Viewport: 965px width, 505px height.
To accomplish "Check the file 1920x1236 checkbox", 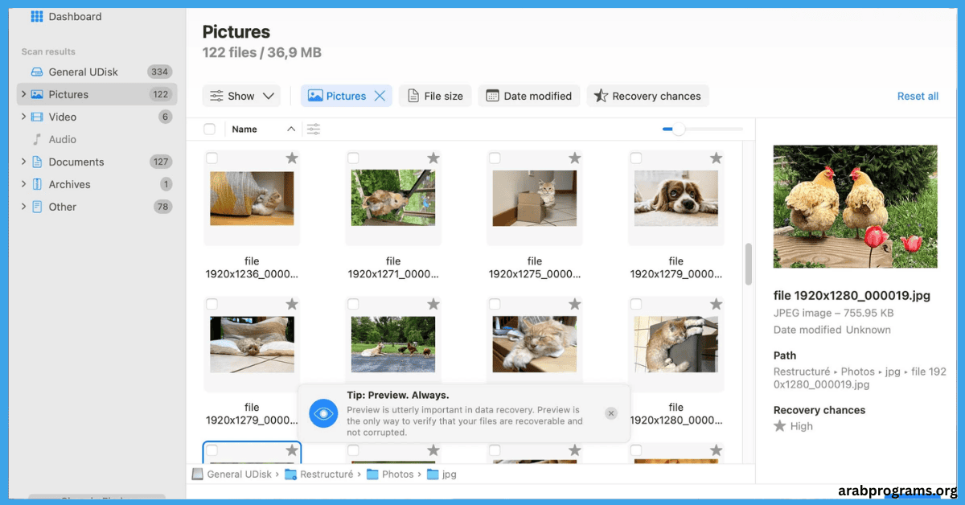I will 212,158.
